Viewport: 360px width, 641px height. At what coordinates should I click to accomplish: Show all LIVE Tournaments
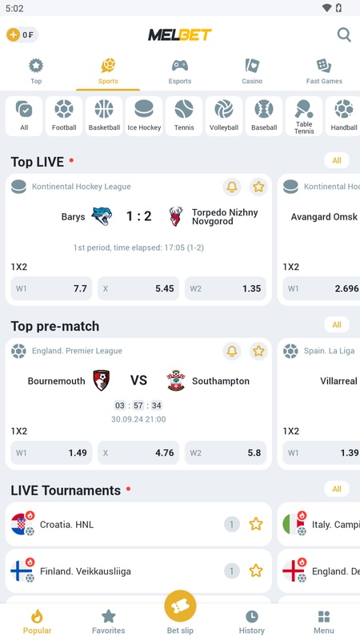coord(337,489)
